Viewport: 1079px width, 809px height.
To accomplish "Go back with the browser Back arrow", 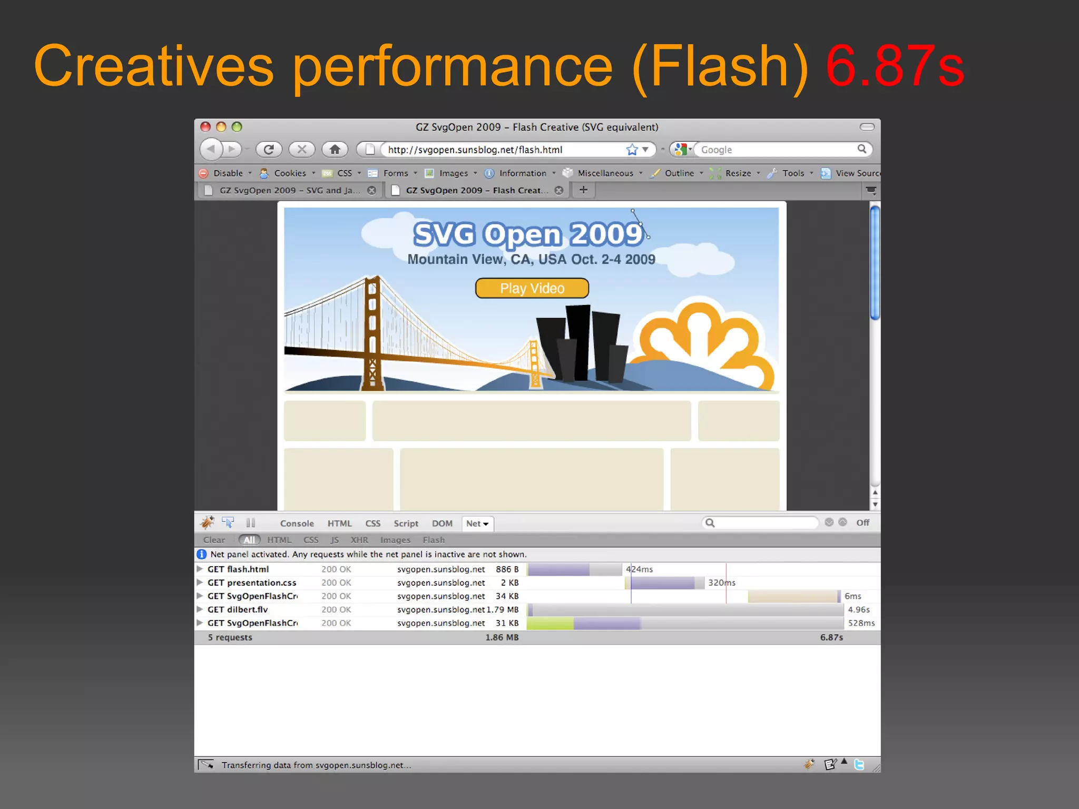I will click(x=211, y=149).
